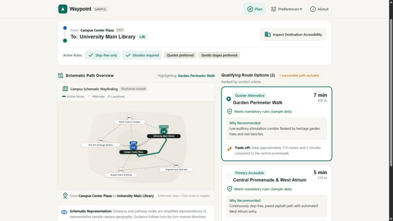Click the blue origin dot icon
The image size is (393, 221).
coord(65,28)
